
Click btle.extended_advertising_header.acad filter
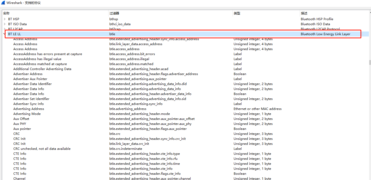(139, 69)
